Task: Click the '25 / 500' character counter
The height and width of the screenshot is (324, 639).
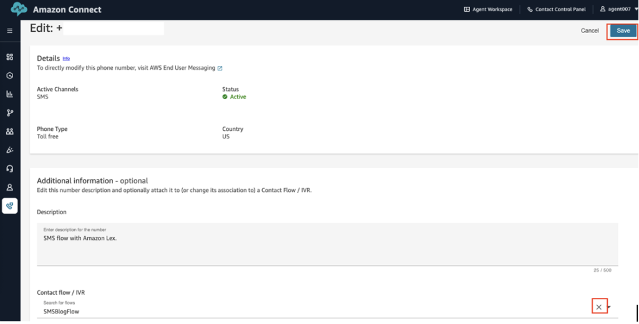Action: [602, 270]
